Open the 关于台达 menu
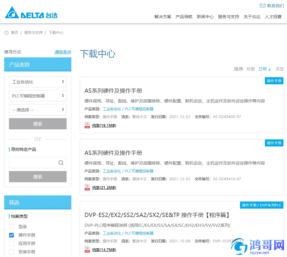This screenshot has width=287, height=257. click(x=252, y=17)
